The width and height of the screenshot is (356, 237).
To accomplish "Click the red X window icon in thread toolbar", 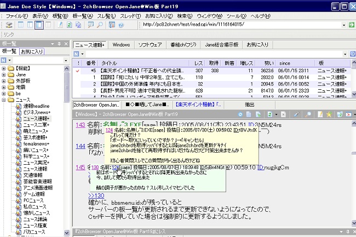I will coord(349,114).
